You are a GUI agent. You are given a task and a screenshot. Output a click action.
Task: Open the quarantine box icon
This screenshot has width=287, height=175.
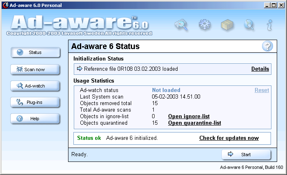[227, 25]
